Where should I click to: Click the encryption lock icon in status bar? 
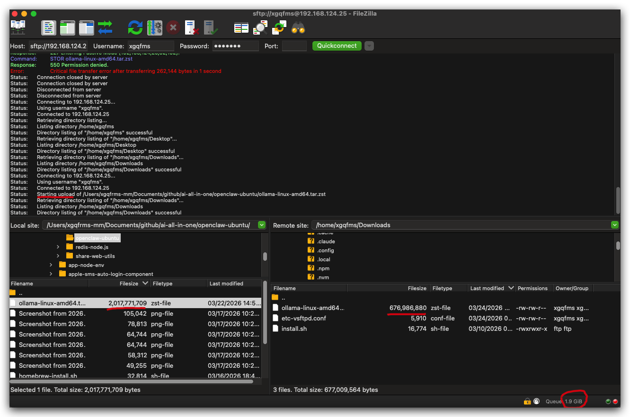[527, 401]
